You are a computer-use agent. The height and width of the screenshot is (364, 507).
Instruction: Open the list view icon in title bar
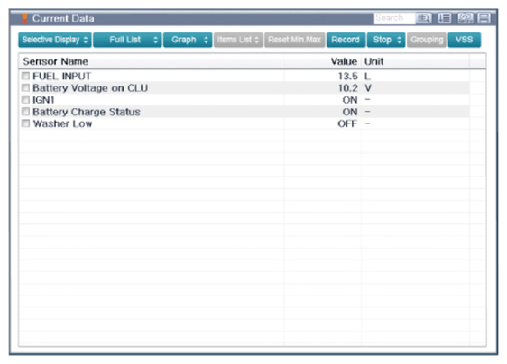(445, 18)
